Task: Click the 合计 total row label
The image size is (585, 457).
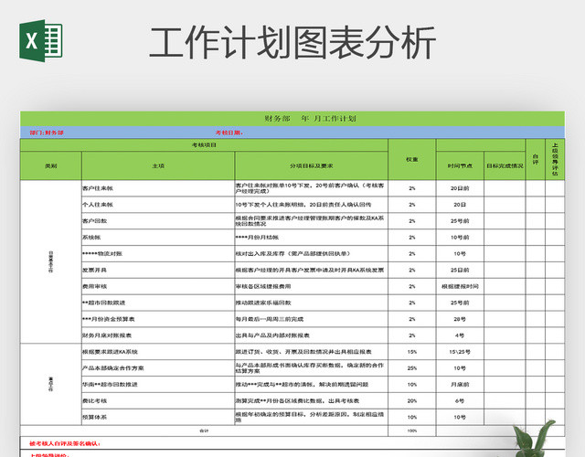Action: (x=204, y=430)
